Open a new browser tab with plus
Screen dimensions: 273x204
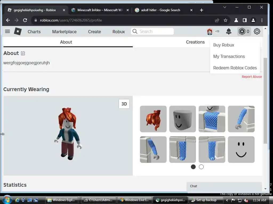click(x=202, y=10)
